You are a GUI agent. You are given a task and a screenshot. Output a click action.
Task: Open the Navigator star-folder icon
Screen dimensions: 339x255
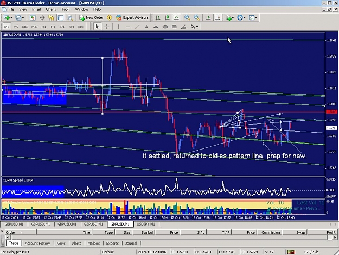[x=51, y=18]
